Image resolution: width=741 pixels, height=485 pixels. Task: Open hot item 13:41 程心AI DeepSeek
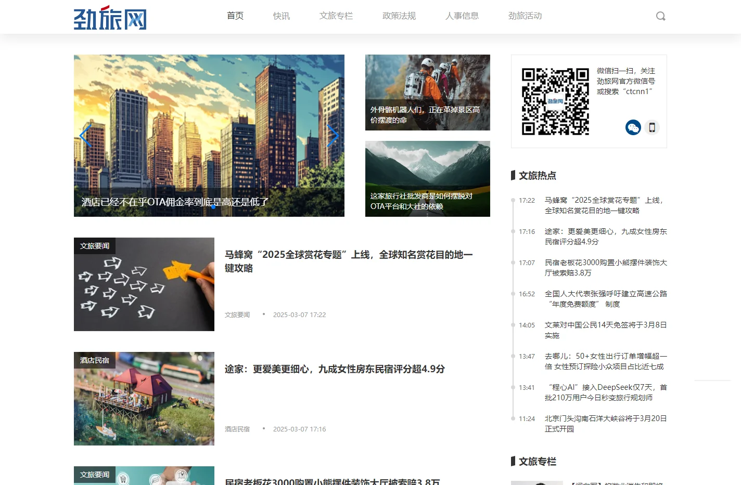[x=606, y=392]
